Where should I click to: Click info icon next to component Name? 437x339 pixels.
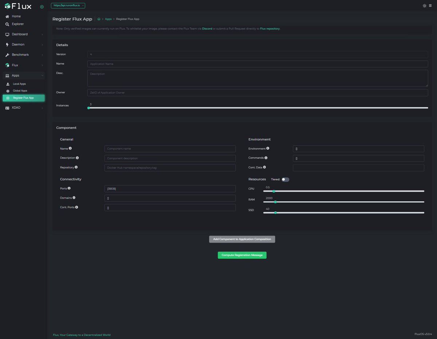[x=70, y=148]
